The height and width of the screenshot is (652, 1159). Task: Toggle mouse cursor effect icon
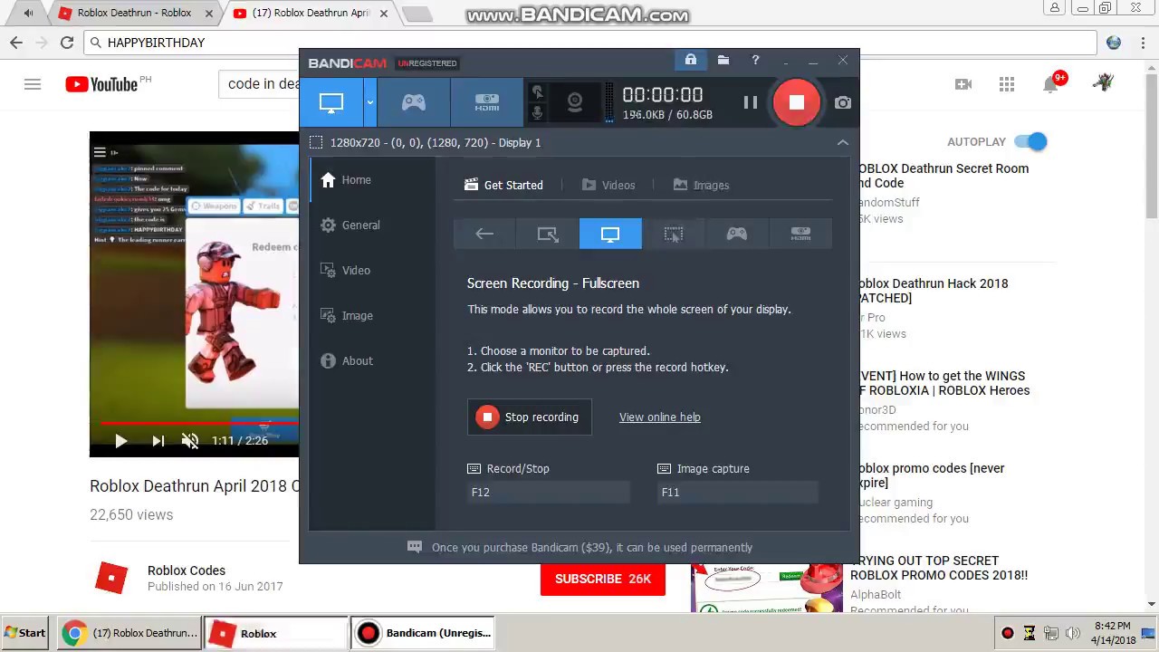coord(538,91)
